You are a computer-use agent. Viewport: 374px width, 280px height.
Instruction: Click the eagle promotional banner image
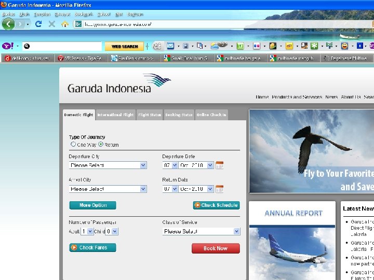tap(312, 151)
